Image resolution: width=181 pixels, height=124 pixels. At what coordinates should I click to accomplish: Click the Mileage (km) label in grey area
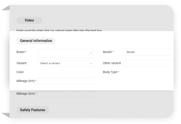[26, 94]
